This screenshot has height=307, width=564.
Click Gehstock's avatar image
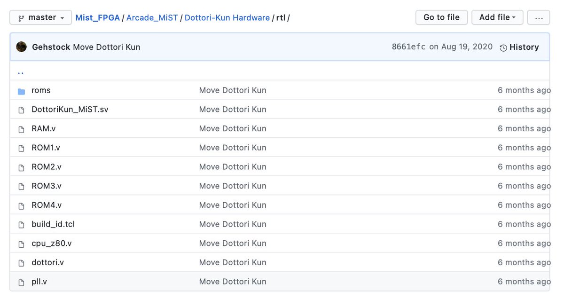tap(21, 47)
